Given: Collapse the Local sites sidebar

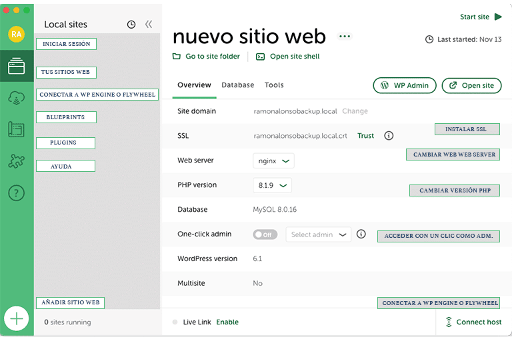Looking at the screenshot, I should [149, 24].
